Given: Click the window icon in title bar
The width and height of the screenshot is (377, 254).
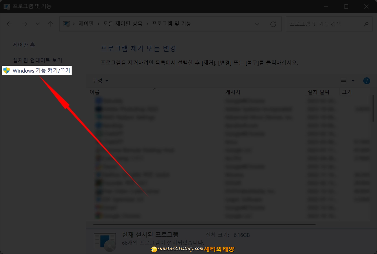Looking at the screenshot, I should click(x=7, y=7).
